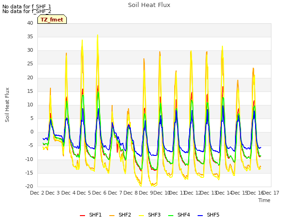The image size is (299, 224).
Task: Click the y-axis tick label 20
Action: coord(30,77)
